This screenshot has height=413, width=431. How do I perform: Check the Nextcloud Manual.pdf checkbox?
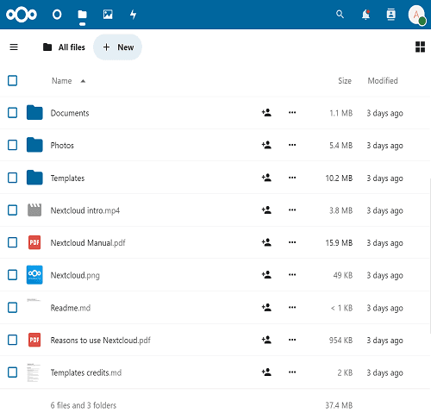point(12,242)
